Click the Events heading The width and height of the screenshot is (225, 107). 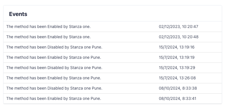[x=18, y=14]
